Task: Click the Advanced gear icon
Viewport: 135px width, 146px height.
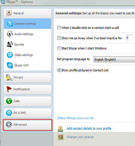Action: (9, 125)
